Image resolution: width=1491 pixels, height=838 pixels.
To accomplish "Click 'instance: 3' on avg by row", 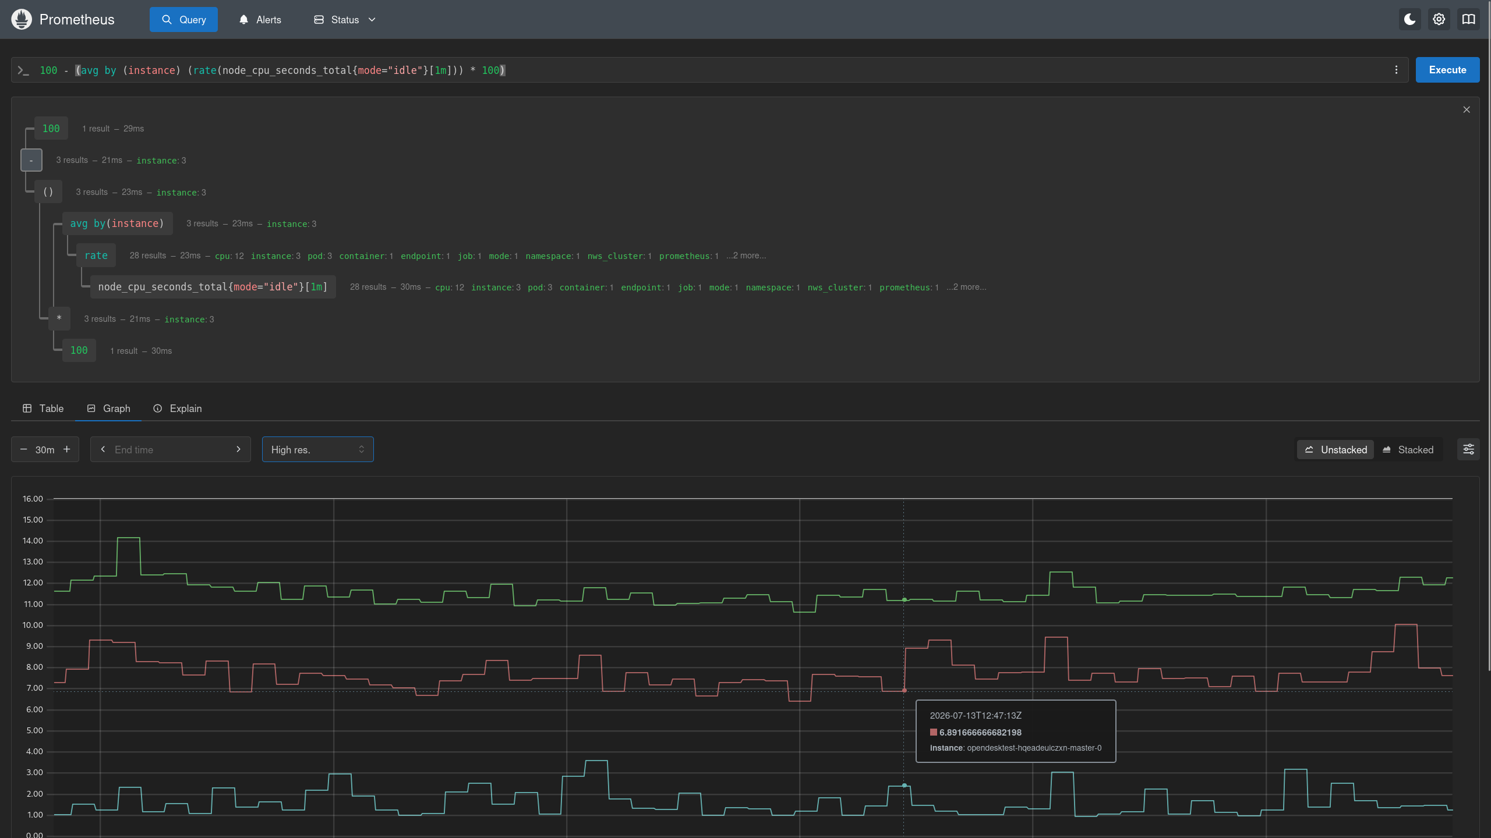I will 292,224.
